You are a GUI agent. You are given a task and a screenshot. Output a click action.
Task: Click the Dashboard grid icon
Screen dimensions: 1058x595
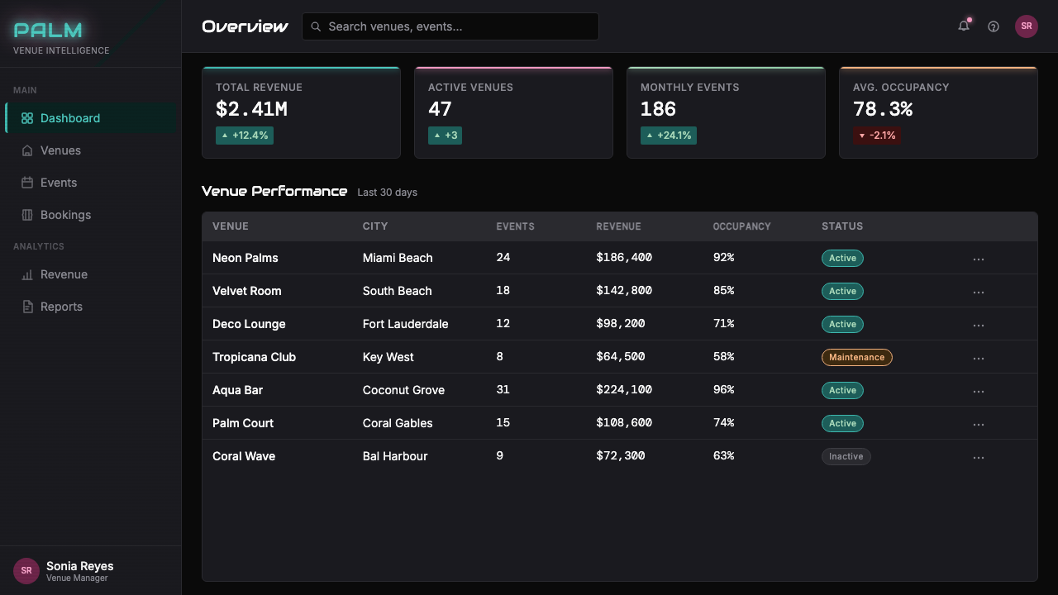pyautogui.click(x=27, y=118)
